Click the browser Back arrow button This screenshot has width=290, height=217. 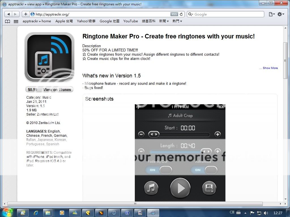tap(8, 14)
